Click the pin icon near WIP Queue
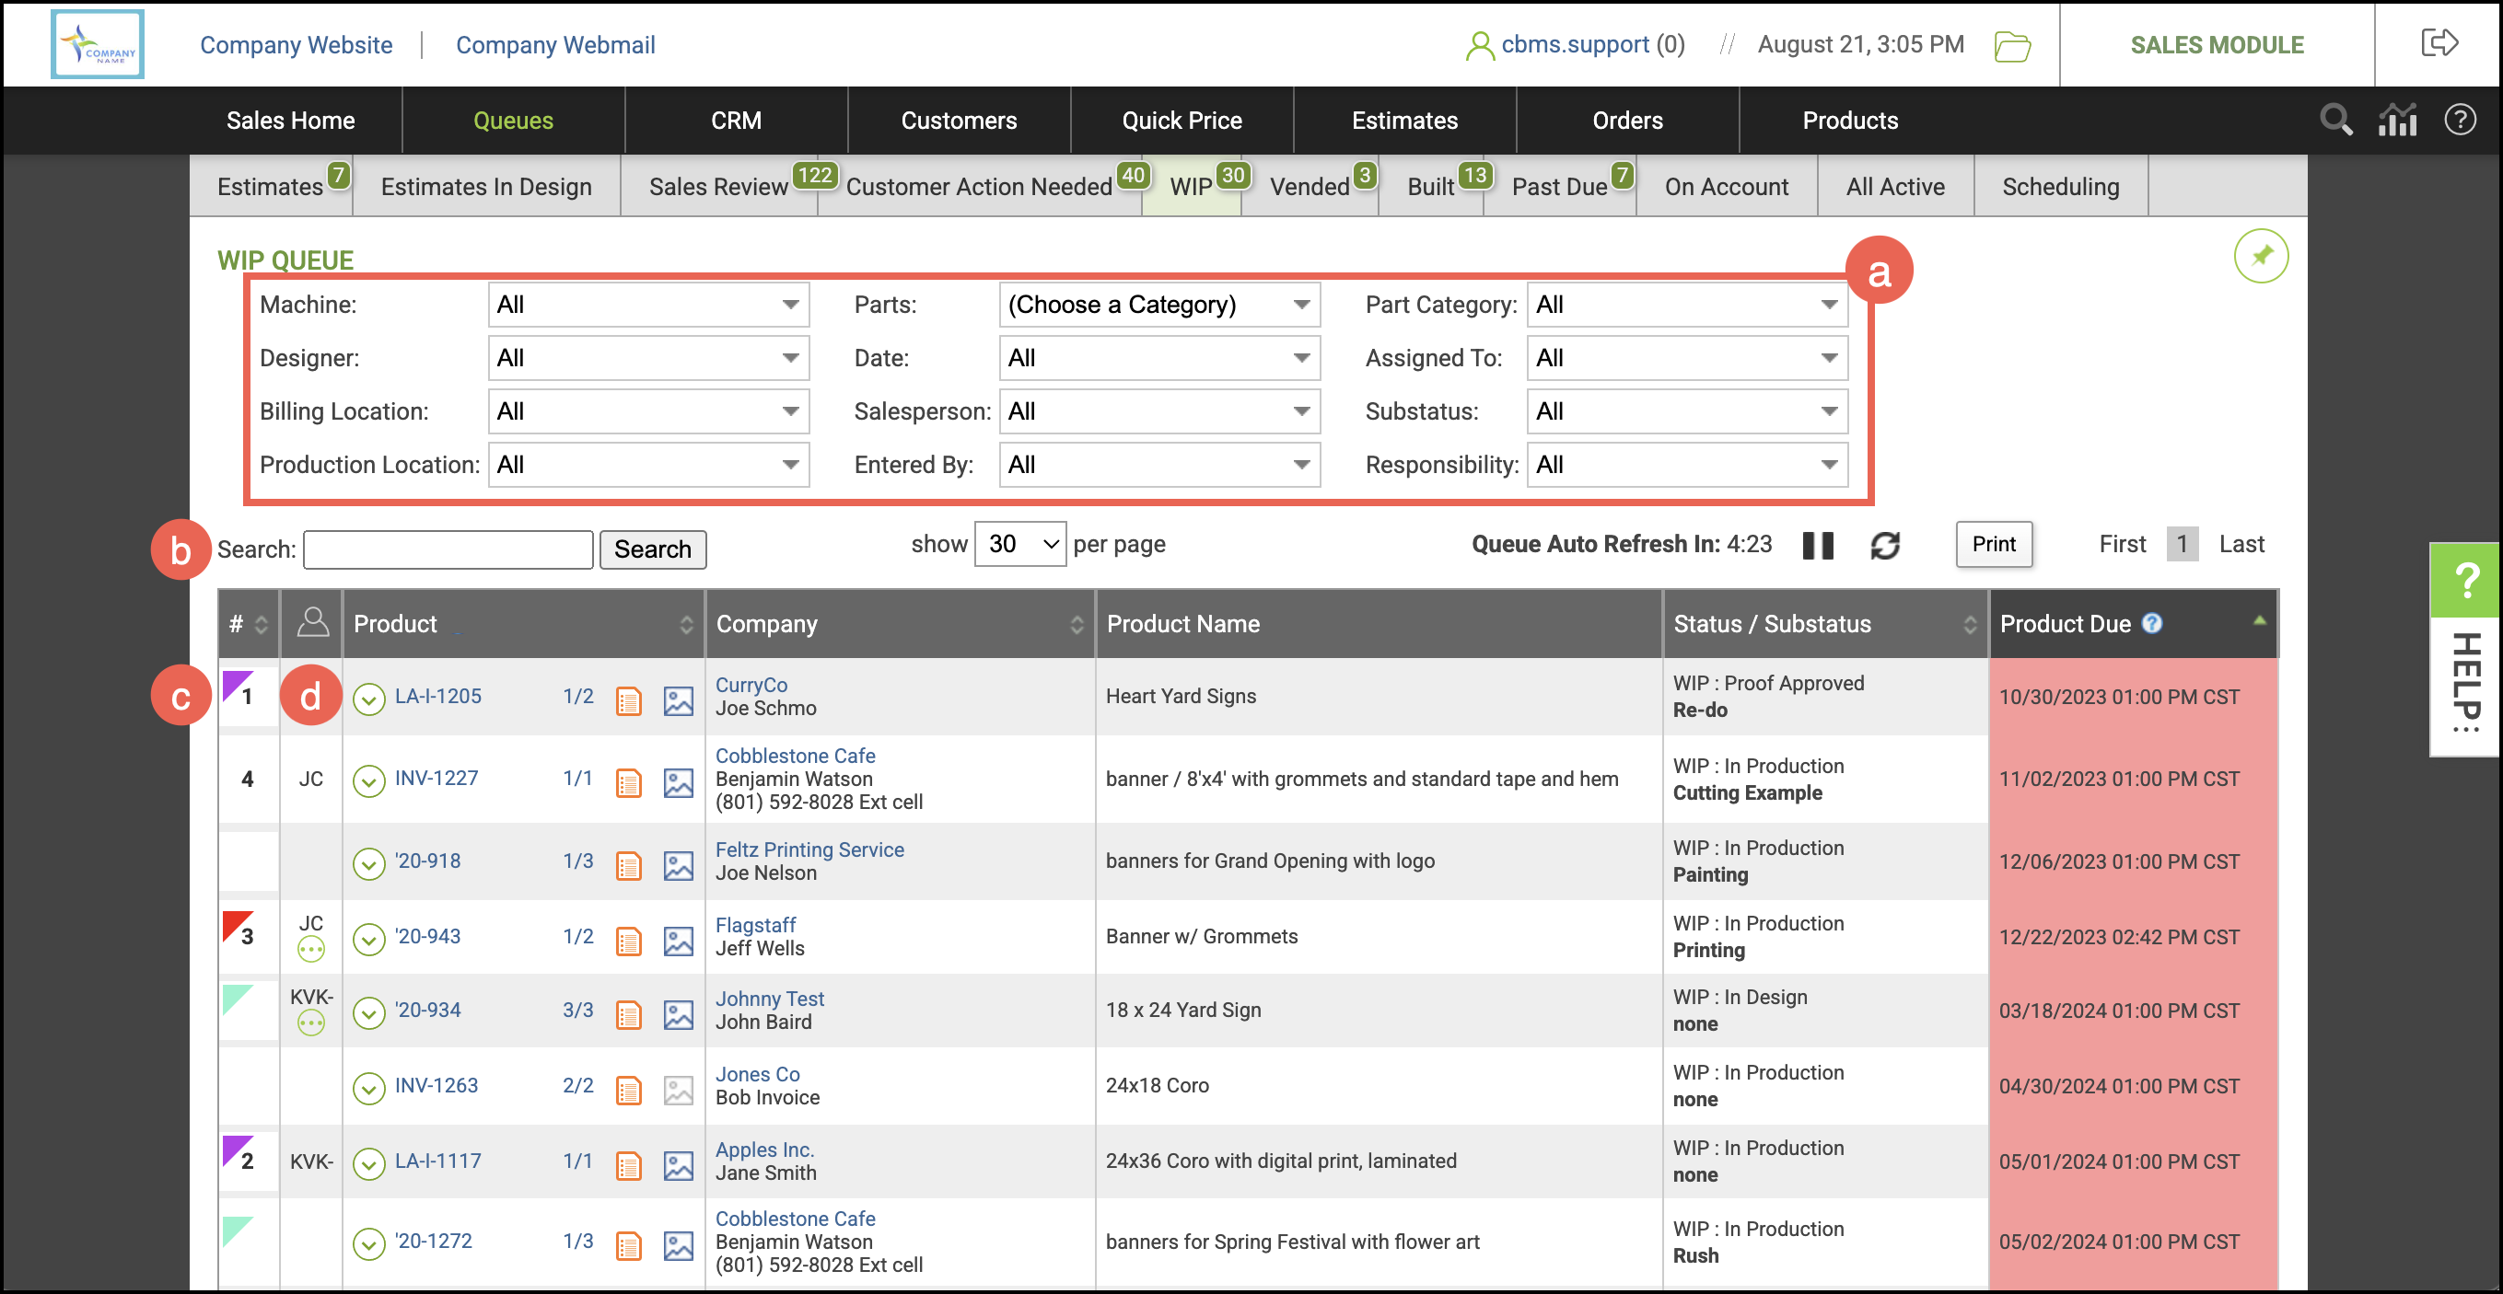The image size is (2503, 1294). click(x=2260, y=256)
